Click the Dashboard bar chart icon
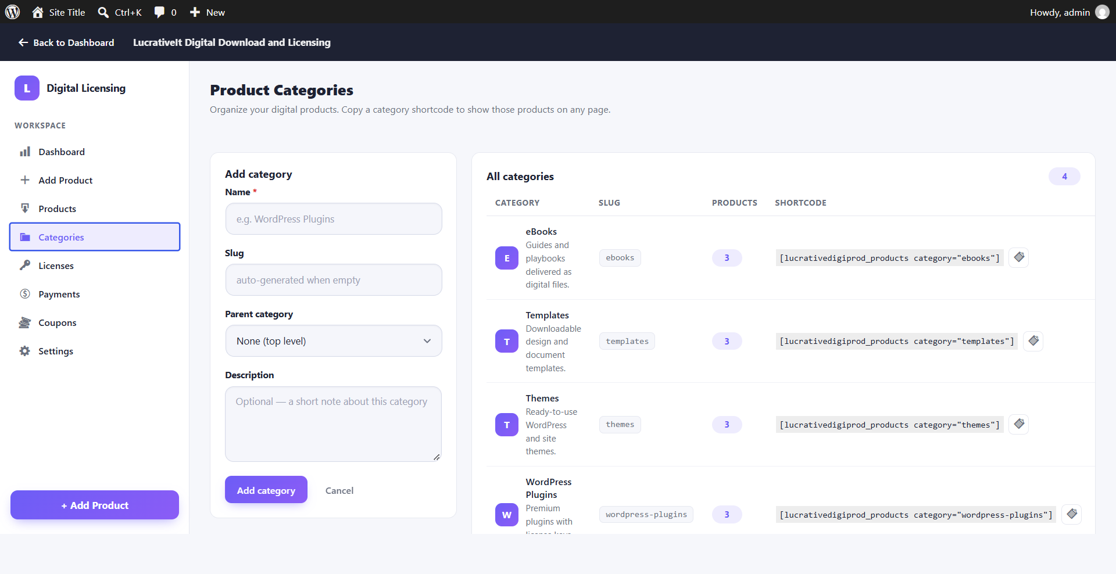The height and width of the screenshot is (574, 1116). 25,152
